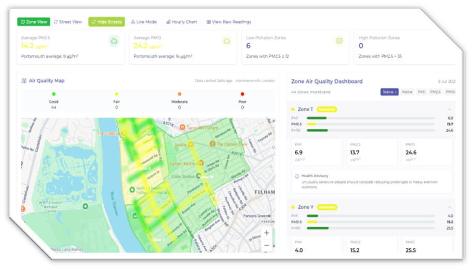Click the River Thames label on map
The image size is (472, 269).
(114, 203)
